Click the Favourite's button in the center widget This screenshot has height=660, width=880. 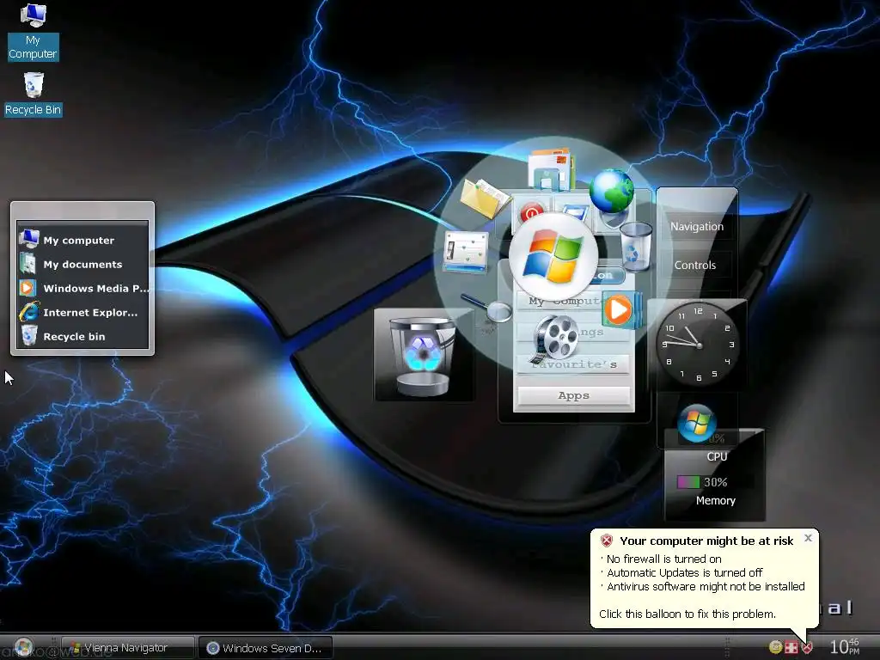[x=573, y=364]
